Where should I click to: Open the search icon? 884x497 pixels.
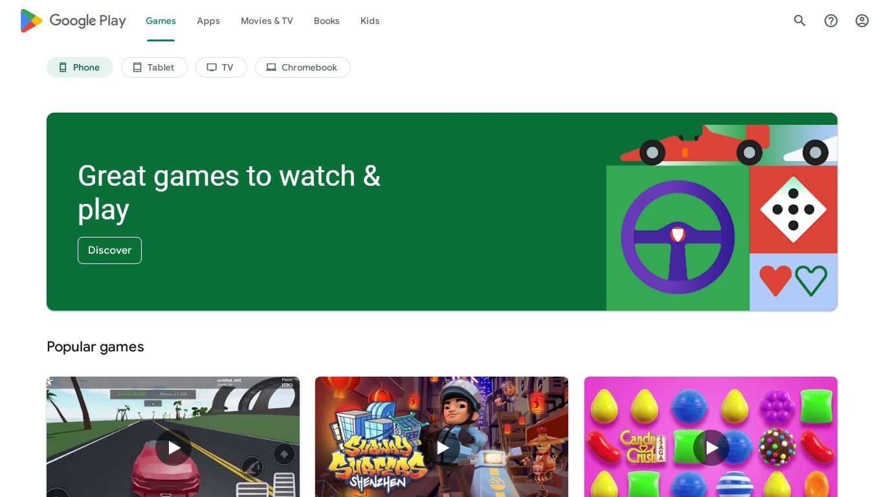(x=800, y=21)
